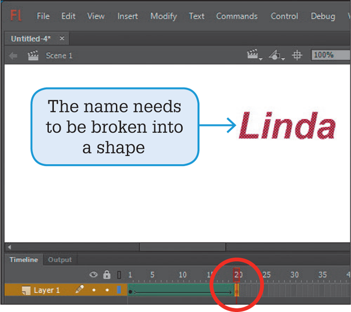
Task: Open the Modify menu
Action: [x=164, y=16]
